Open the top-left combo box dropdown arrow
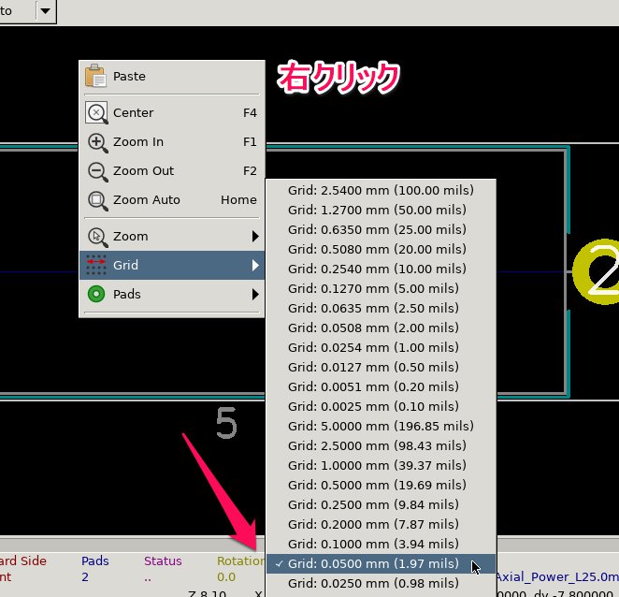This screenshot has width=619, height=597. coord(45,10)
